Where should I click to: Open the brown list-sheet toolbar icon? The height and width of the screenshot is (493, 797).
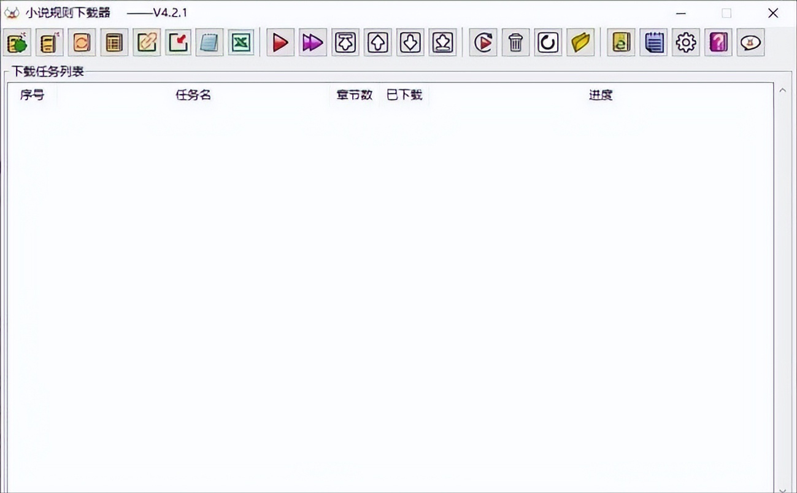[114, 42]
